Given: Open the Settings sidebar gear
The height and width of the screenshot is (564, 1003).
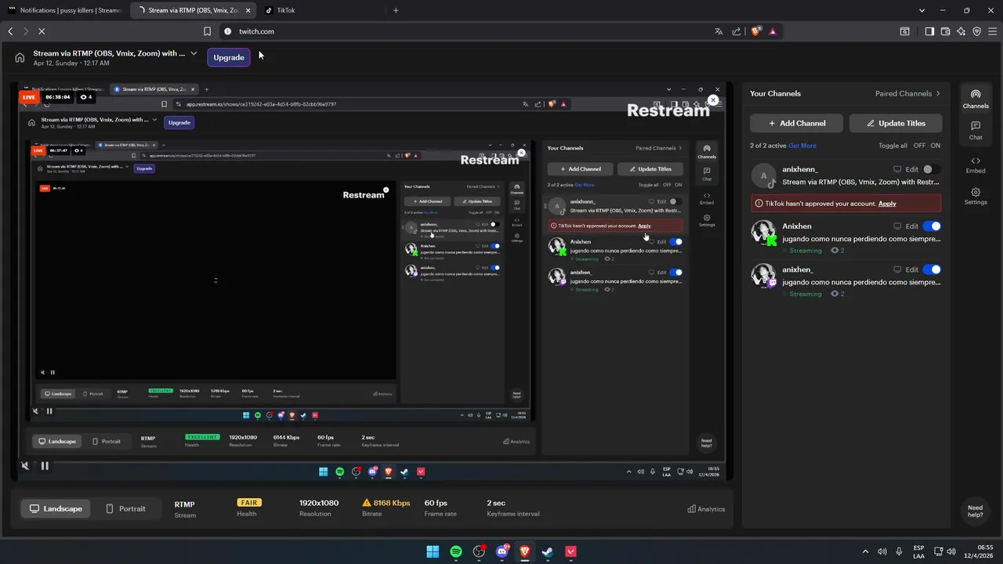Looking at the screenshot, I should (976, 196).
